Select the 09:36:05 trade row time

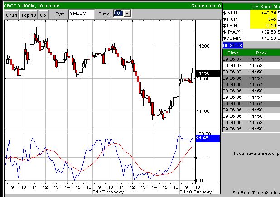click(x=232, y=129)
